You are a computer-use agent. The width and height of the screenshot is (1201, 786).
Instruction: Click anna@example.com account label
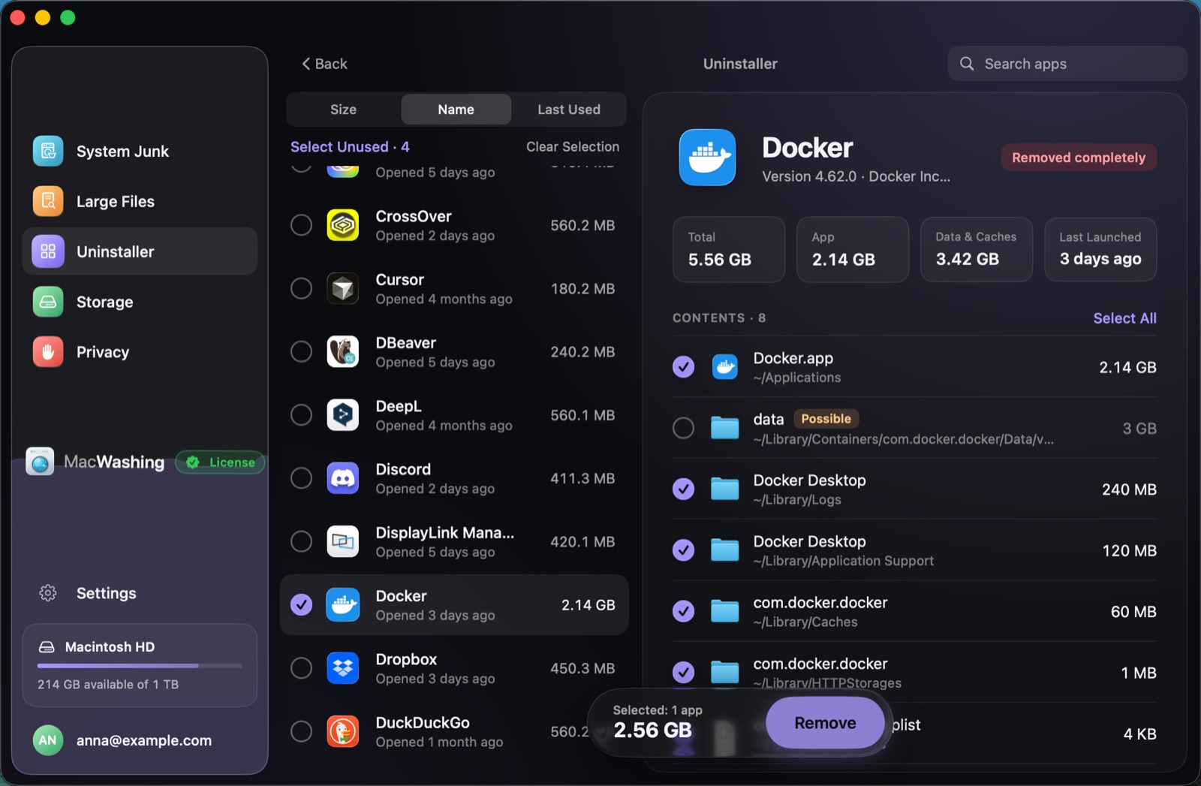point(144,740)
